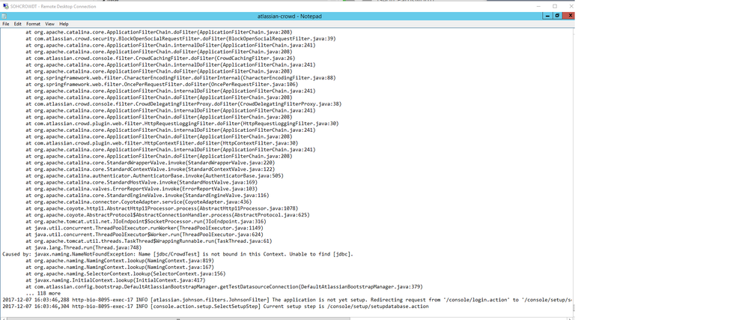Click the NamingContext.lookup line ending in :167
This screenshot has height=320, width=748.
[x=120, y=268]
